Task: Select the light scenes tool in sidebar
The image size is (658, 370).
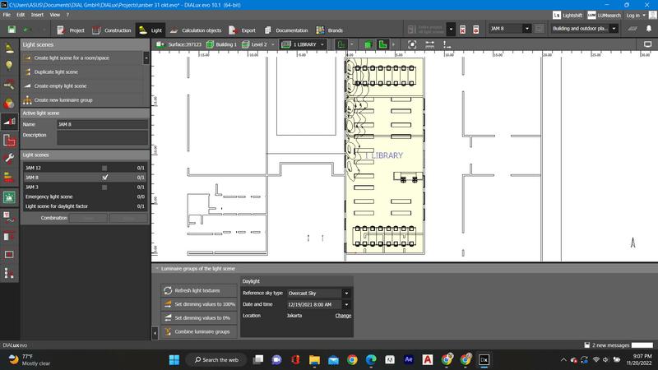Action: point(9,122)
